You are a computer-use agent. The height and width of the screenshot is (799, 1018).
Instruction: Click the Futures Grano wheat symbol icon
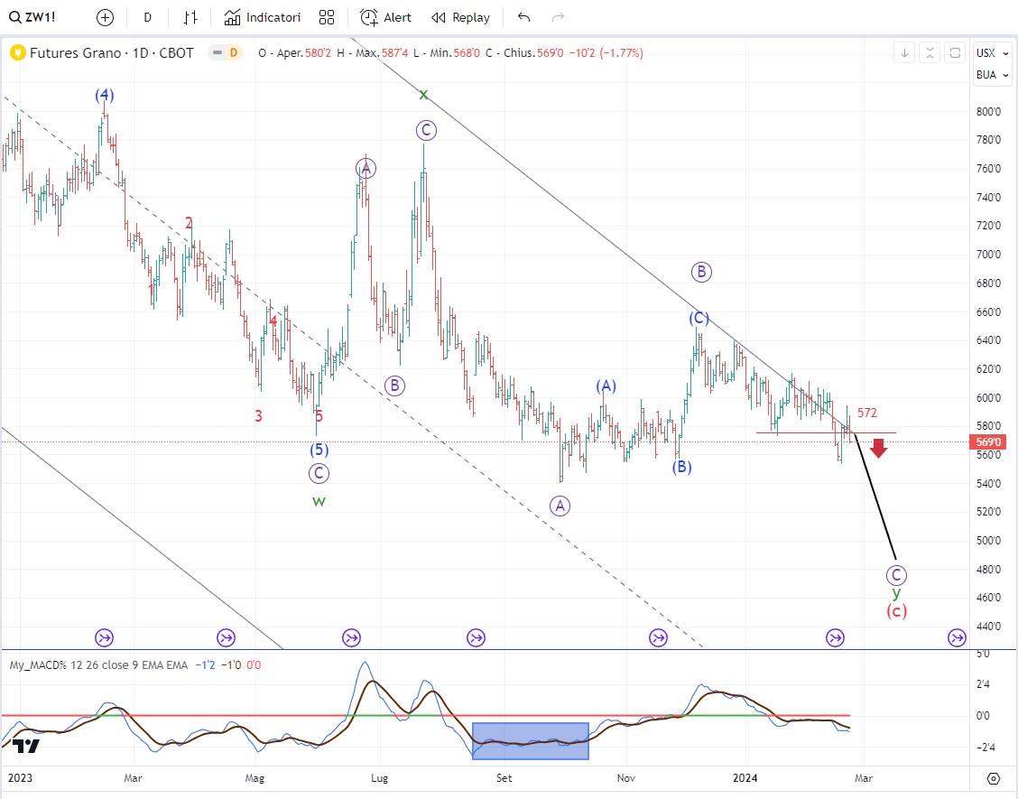pos(17,52)
